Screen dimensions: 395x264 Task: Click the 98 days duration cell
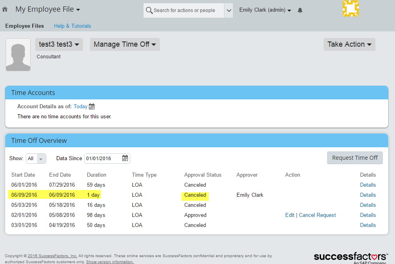point(96,215)
